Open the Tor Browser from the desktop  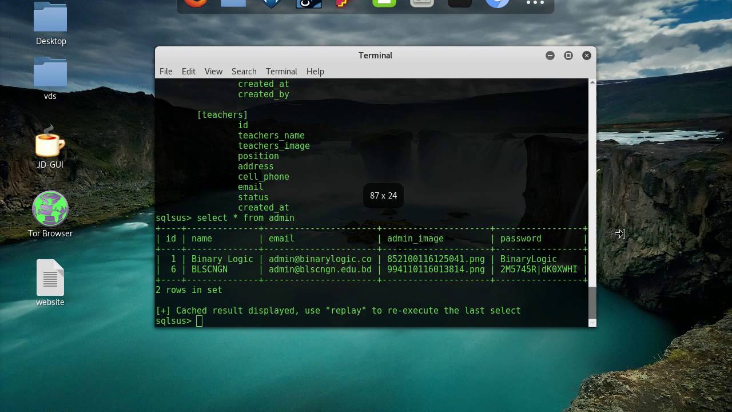pos(50,215)
